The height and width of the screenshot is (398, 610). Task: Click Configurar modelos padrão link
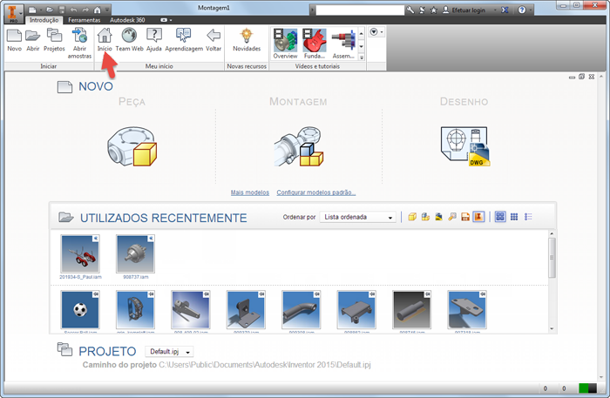pyautogui.click(x=315, y=192)
